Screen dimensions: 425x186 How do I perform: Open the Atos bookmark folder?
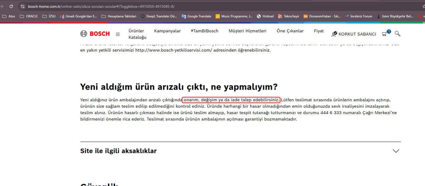[x=8, y=16]
